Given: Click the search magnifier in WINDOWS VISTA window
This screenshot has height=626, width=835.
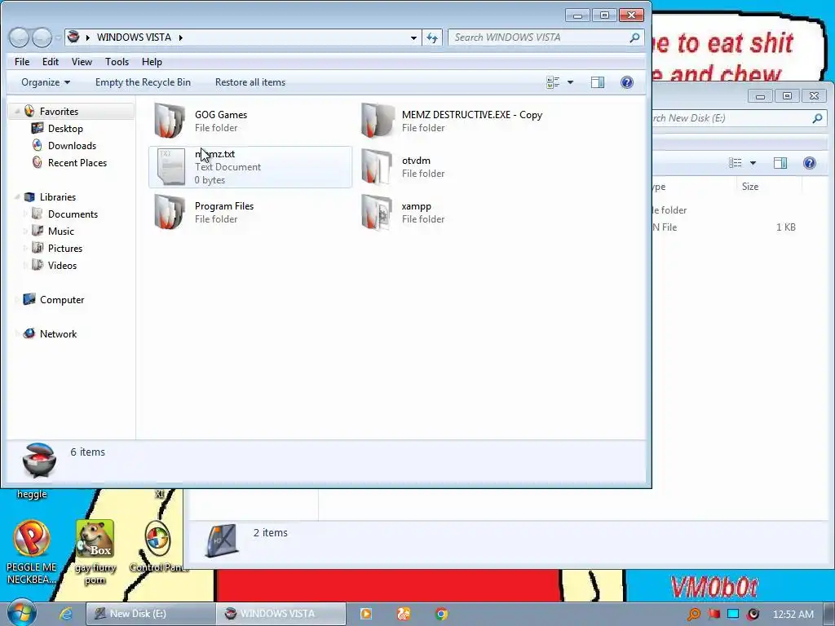Looking at the screenshot, I should (634, 37).
